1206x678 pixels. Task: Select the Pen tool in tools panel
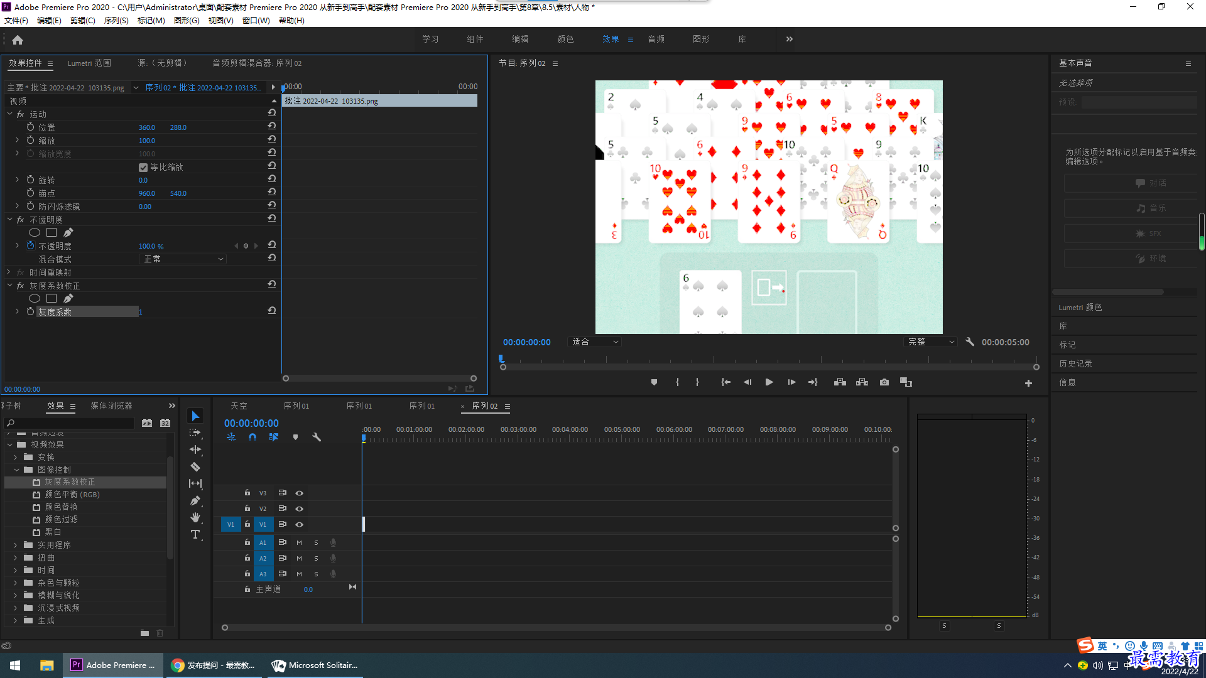point(195,500)
